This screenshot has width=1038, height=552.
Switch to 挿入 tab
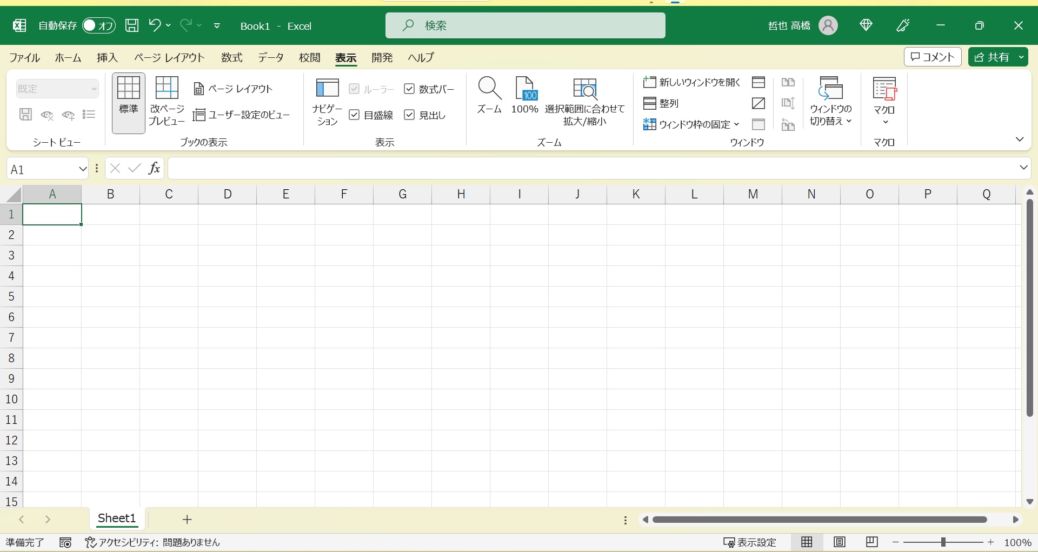coord(107,57)
